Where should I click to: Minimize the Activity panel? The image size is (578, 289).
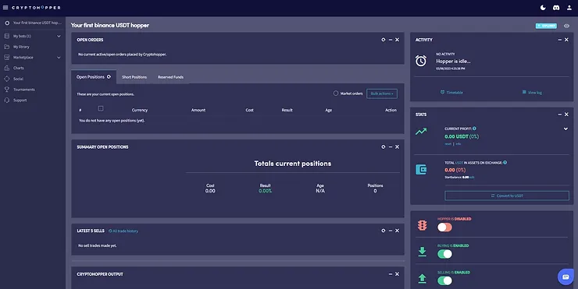point(560,40)
